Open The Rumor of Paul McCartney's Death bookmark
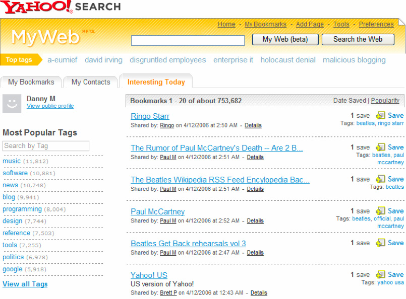 pyautogui.click(x=217, y=148)
